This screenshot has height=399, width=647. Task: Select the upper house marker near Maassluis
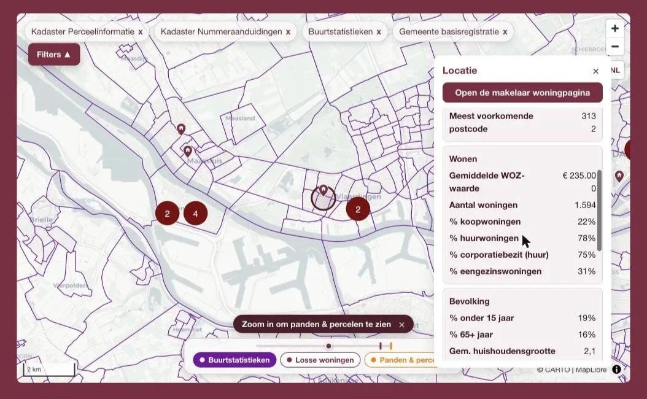pos(180,129)
